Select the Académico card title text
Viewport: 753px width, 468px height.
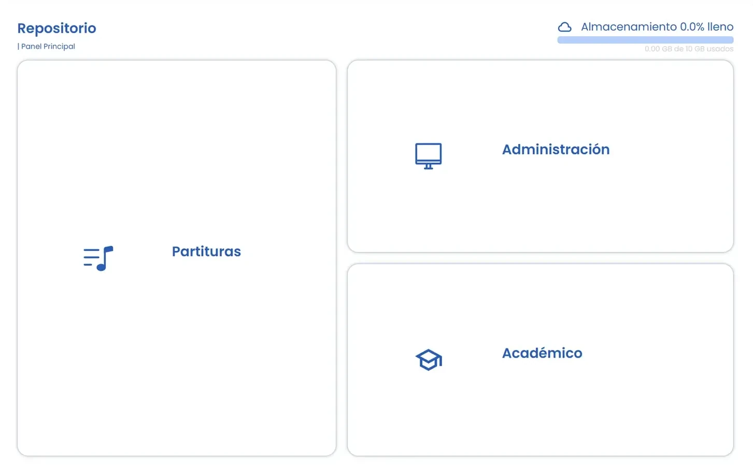pos(542,353)
